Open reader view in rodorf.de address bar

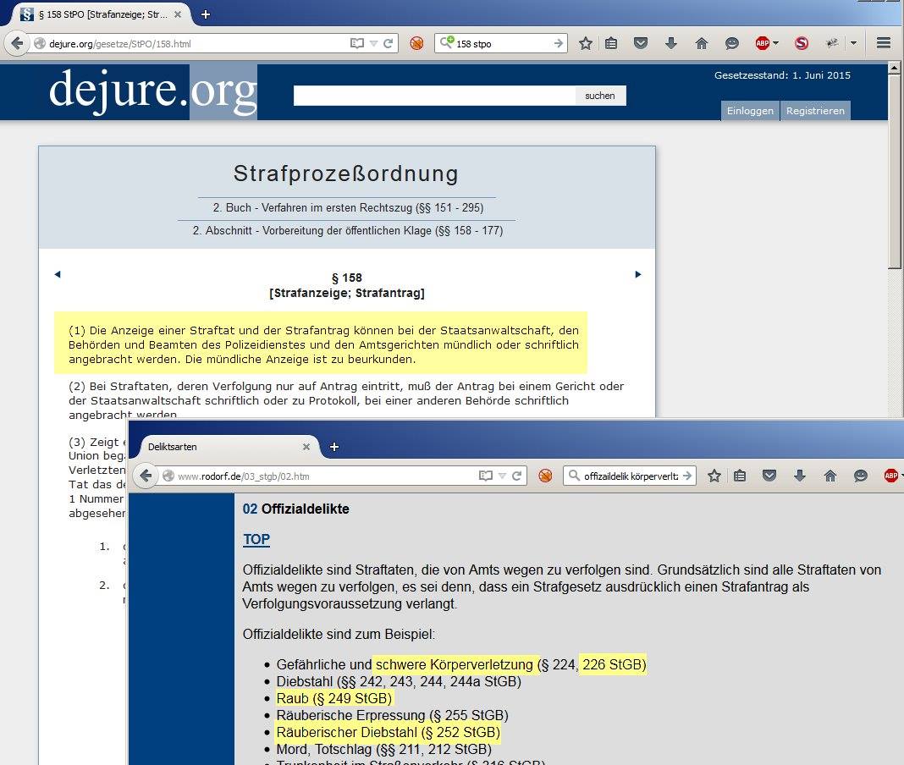tap(486, 476)
